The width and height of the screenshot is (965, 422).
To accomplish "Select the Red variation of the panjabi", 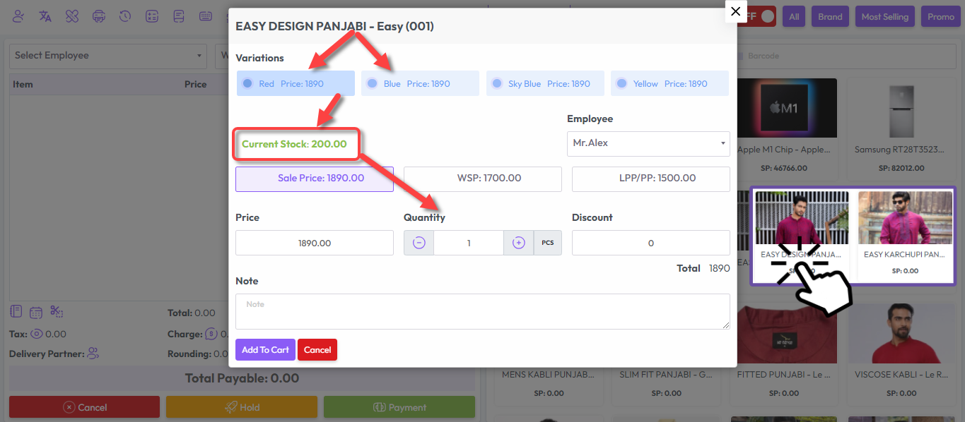I will 295,83.
